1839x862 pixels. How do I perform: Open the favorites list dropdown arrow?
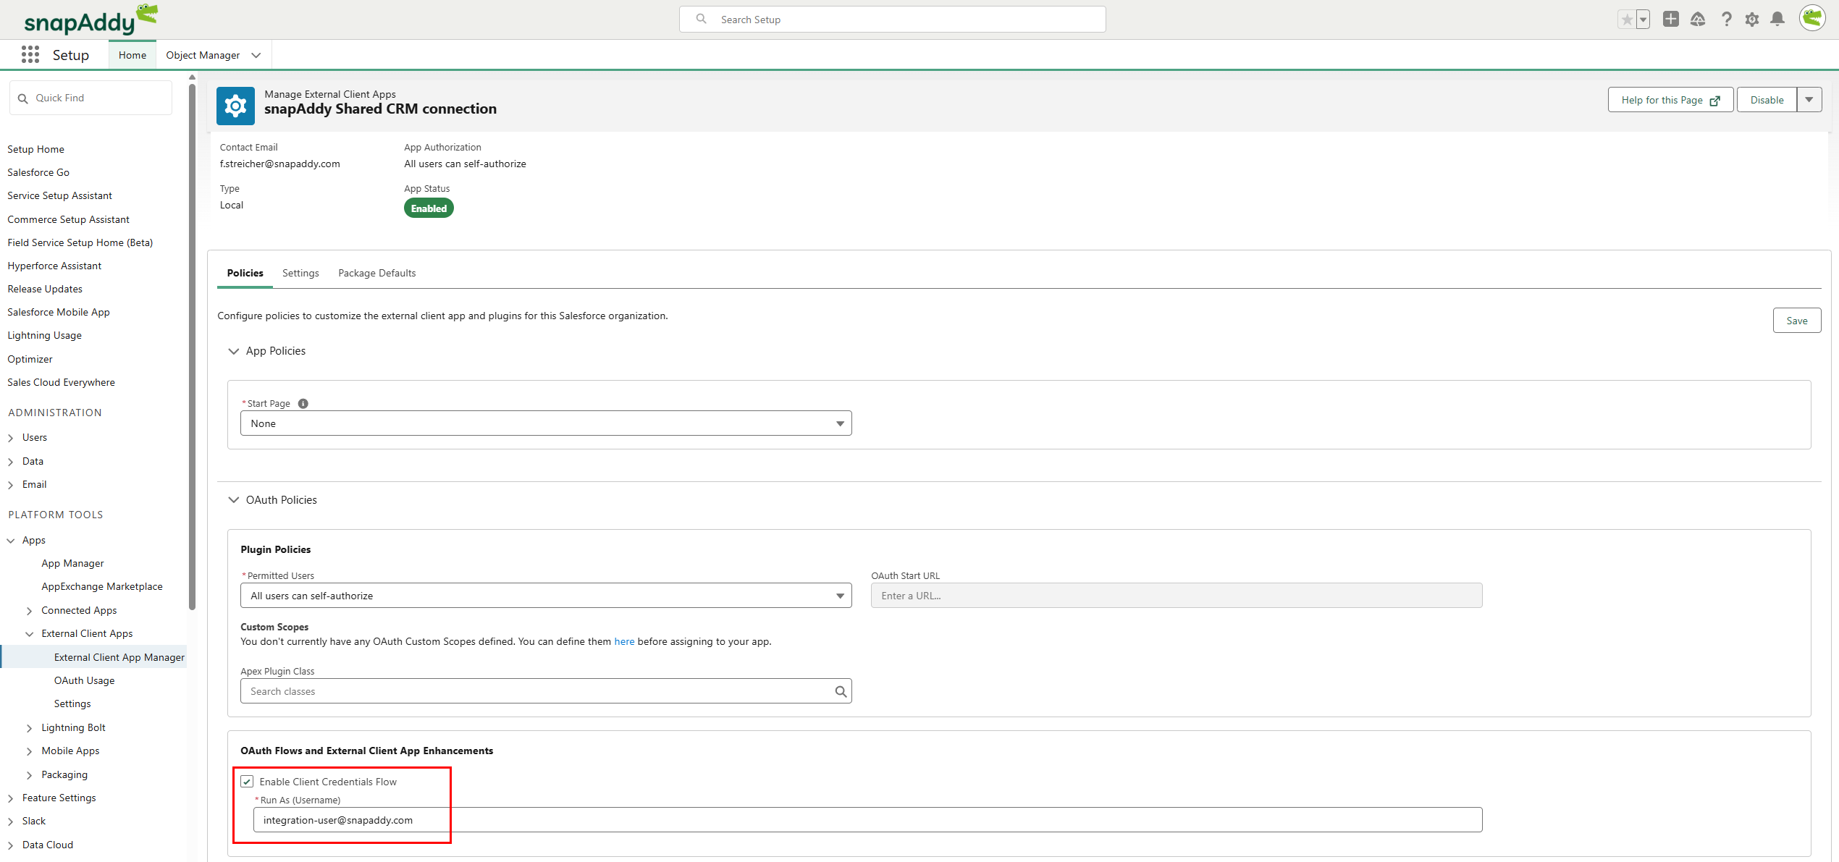pyautogui.click(x=1644, y=20)
